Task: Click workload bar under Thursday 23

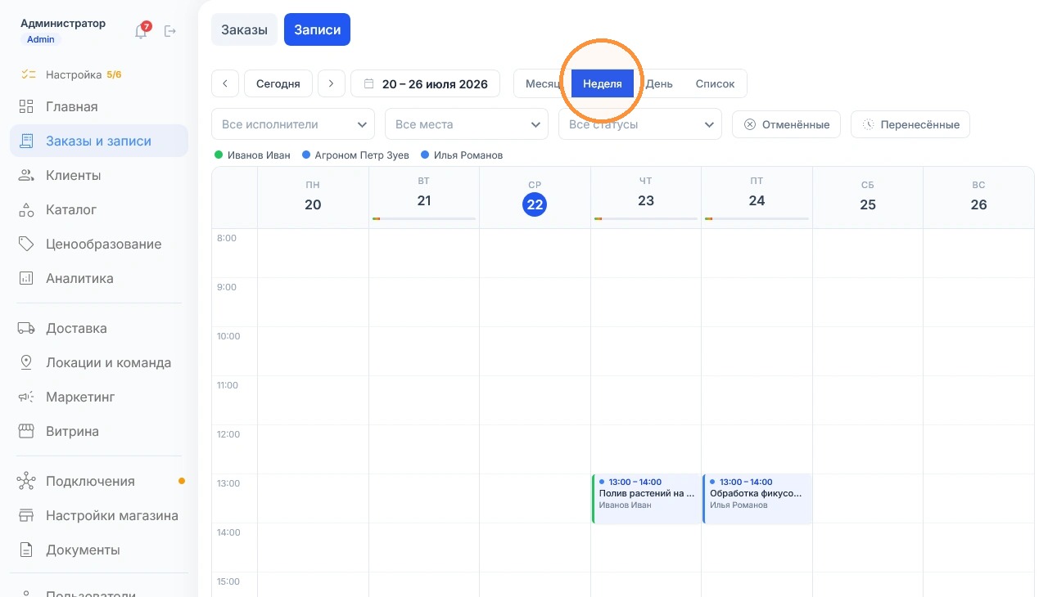Action: 646,219
